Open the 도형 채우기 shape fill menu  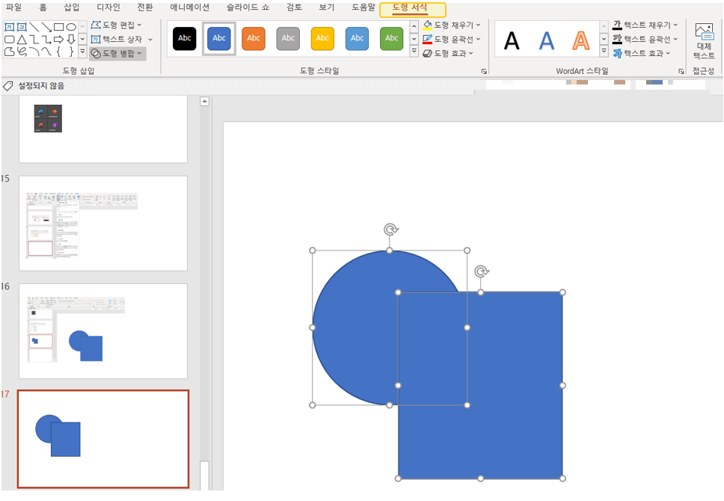(452, 25)
